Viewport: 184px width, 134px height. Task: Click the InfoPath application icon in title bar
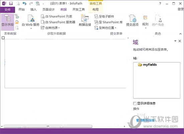click(x=4, y=3)
